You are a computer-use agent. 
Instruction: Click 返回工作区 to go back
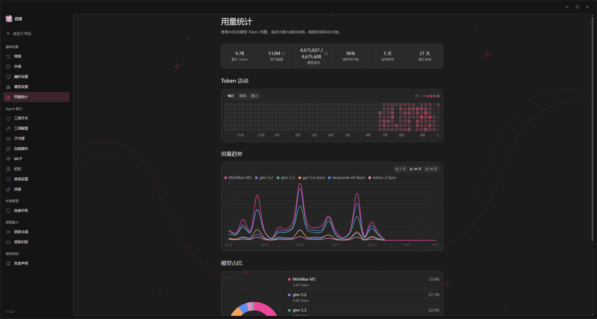[22, 34]
